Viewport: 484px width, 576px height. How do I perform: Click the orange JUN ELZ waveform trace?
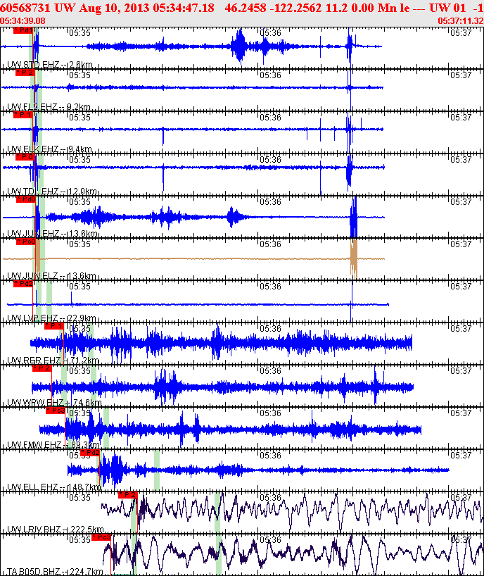[x=193, y=258]
